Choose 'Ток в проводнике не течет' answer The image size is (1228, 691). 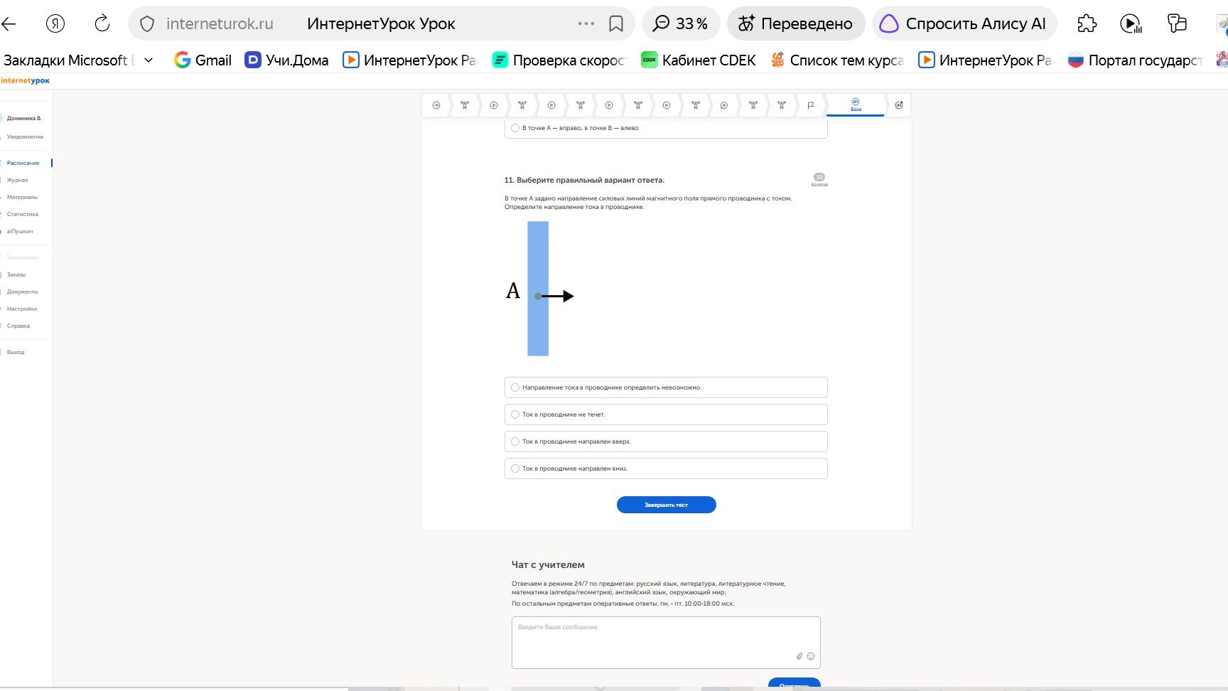point(666,414)
